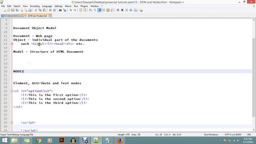The width and height of the screenshot is (256, 144).
Task: Toggle synchronized vertical scrolling
Action: (x=81, y=10)
